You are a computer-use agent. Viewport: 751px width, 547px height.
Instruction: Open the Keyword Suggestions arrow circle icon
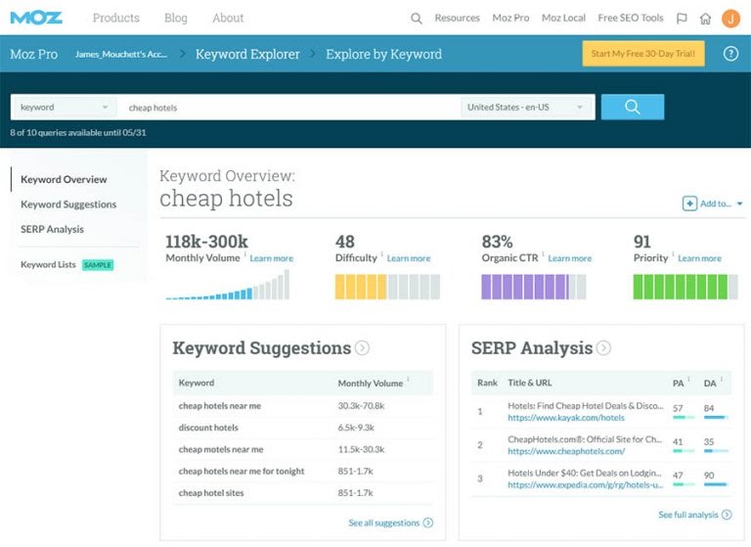coord(362,347)
